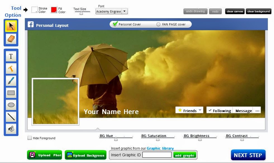Select the outlined text tool
The height and width of the screenshot is (163, 274).
(x=11, y=68)
